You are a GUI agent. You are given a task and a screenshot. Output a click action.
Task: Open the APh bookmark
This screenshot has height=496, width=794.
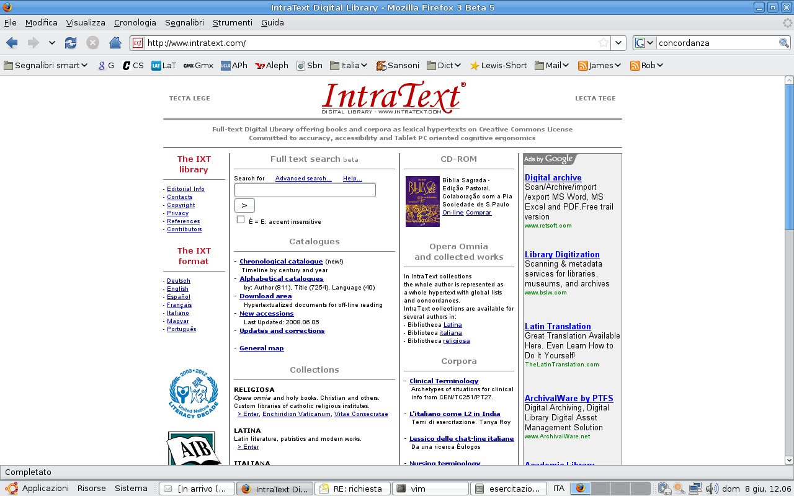234,65
